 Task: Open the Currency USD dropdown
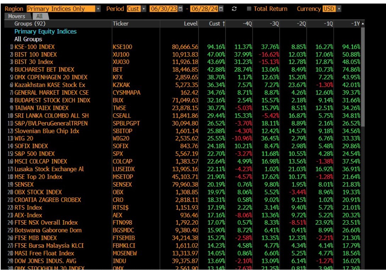[339, 9]
